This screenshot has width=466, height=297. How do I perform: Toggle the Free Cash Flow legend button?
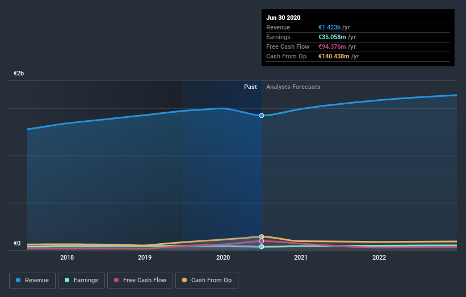140,281
